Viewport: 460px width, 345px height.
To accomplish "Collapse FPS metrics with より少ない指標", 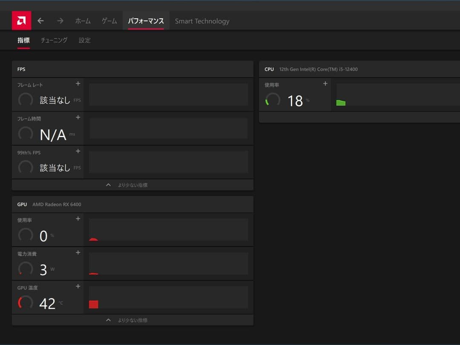I will (x=132, y=185).
